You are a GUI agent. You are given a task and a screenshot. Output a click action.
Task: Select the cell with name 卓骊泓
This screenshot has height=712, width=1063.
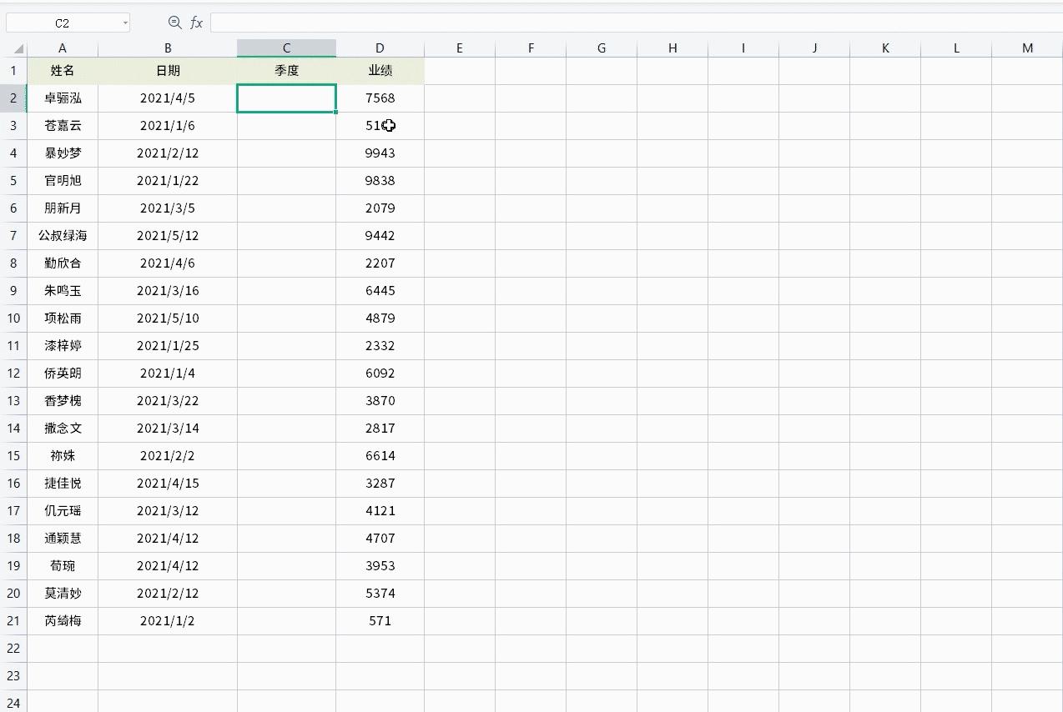pyautogui.click(x=63, y=98)
